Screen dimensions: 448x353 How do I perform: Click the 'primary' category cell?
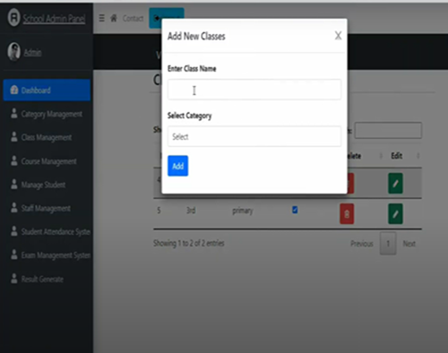[x=243, y=211]
